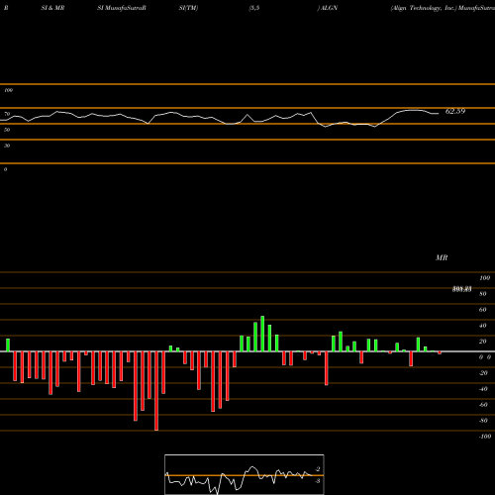Click the MR axis label -20

[x=483, y=373]
